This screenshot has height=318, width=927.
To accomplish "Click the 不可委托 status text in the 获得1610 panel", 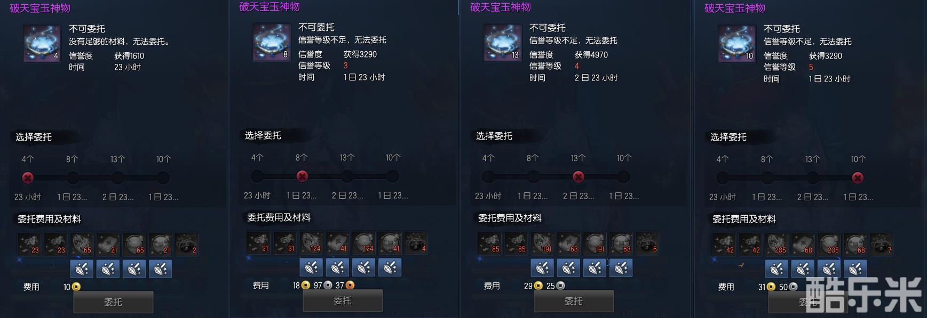I will [87, 29].
